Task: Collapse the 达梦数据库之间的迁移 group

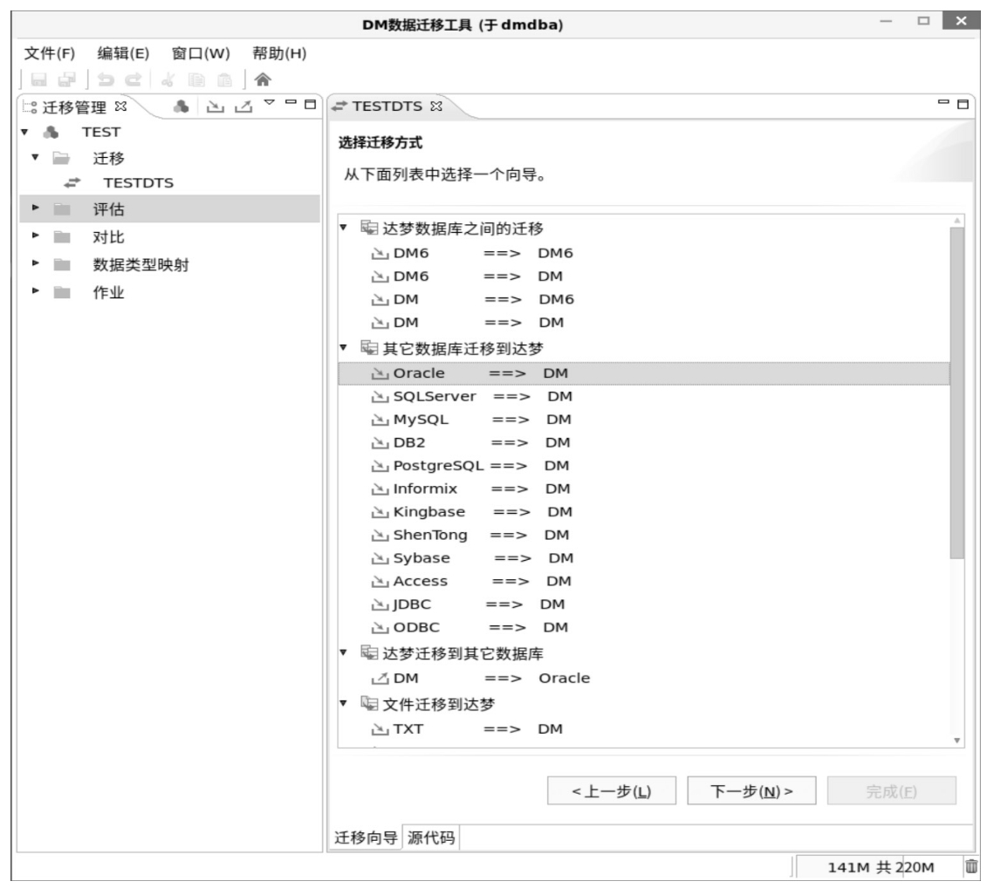Action: (x=344, y=229)
